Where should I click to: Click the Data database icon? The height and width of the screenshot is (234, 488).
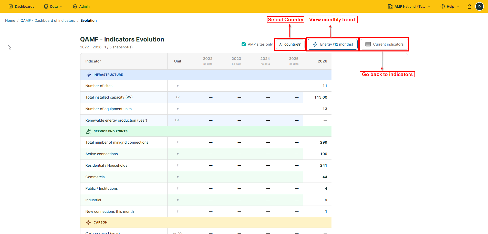(x=46, y=6)
